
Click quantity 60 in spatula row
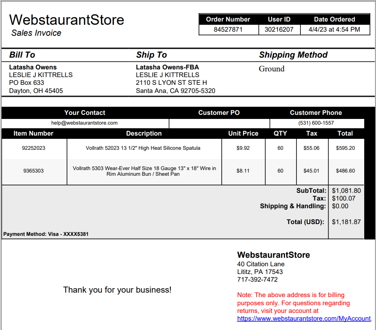click(x=280, y=148)
